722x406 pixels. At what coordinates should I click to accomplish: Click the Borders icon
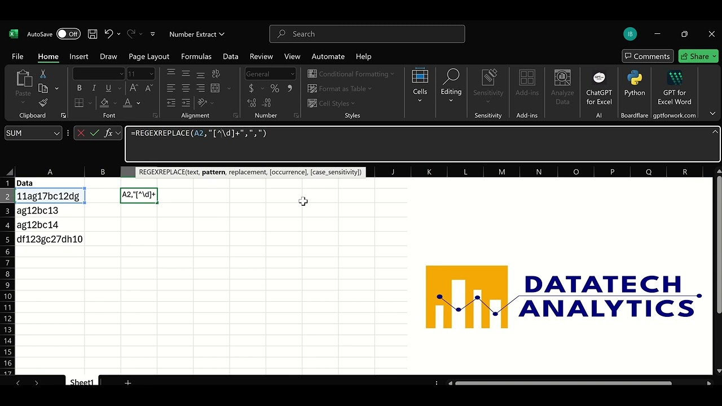click(x=79, y=103)
